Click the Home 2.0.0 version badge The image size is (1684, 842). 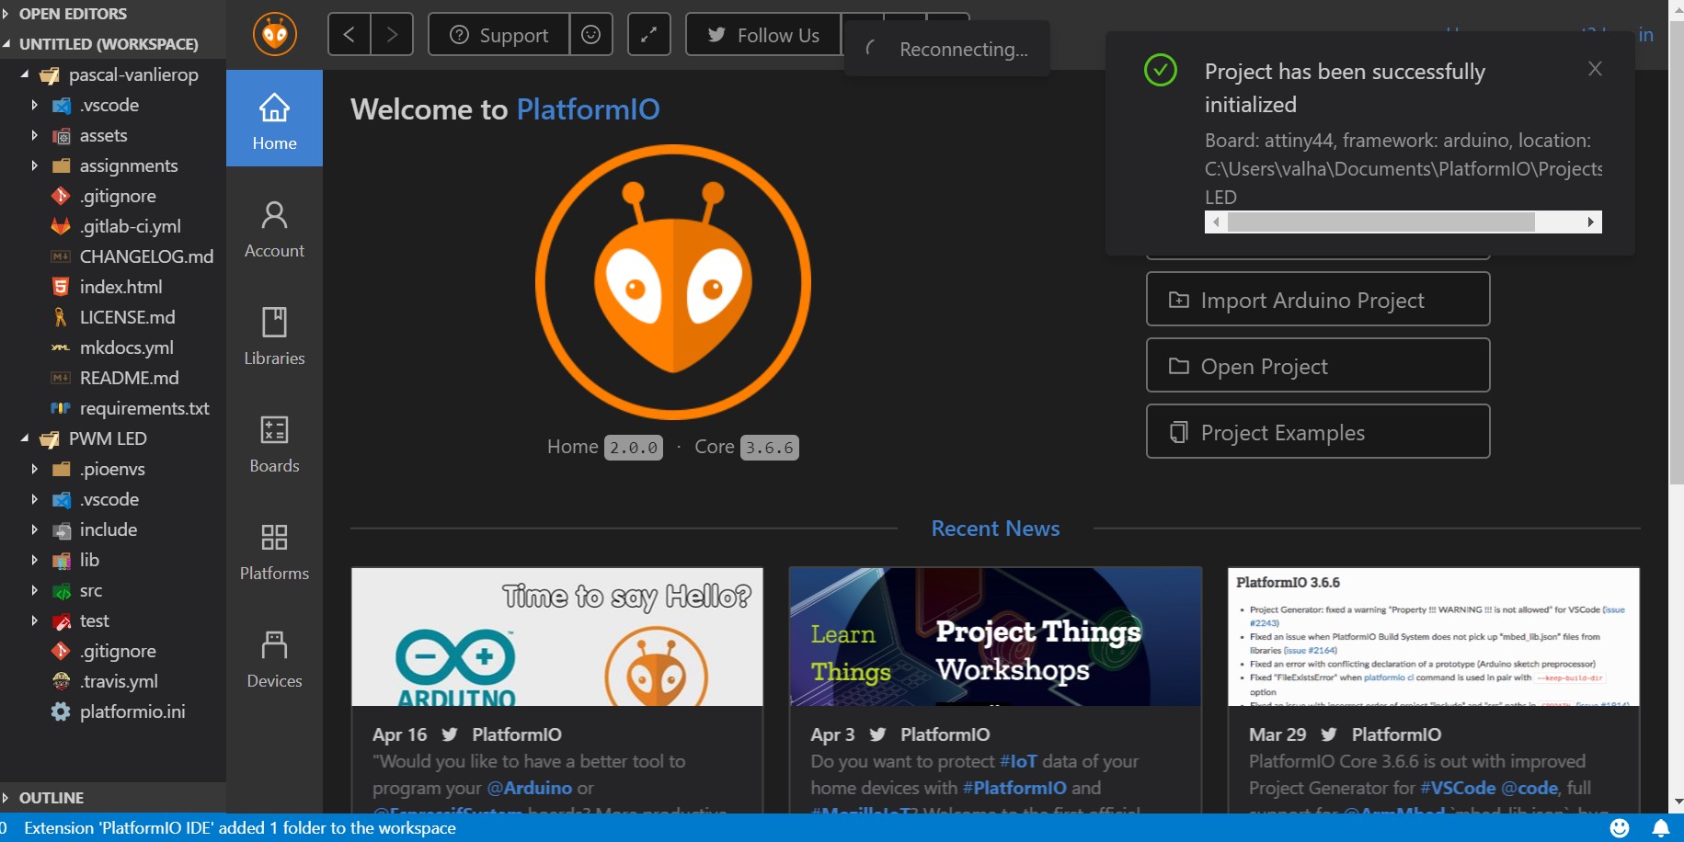pyautogui.click(x=634, y=448)
